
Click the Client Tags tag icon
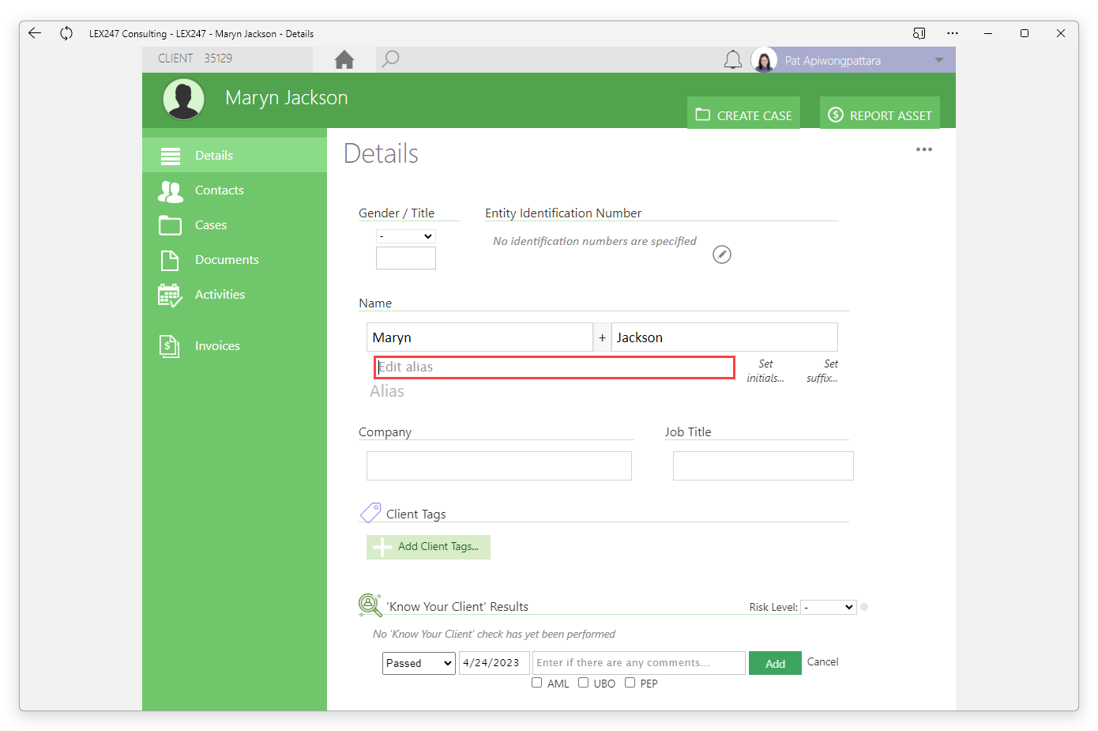coord(370,513)
